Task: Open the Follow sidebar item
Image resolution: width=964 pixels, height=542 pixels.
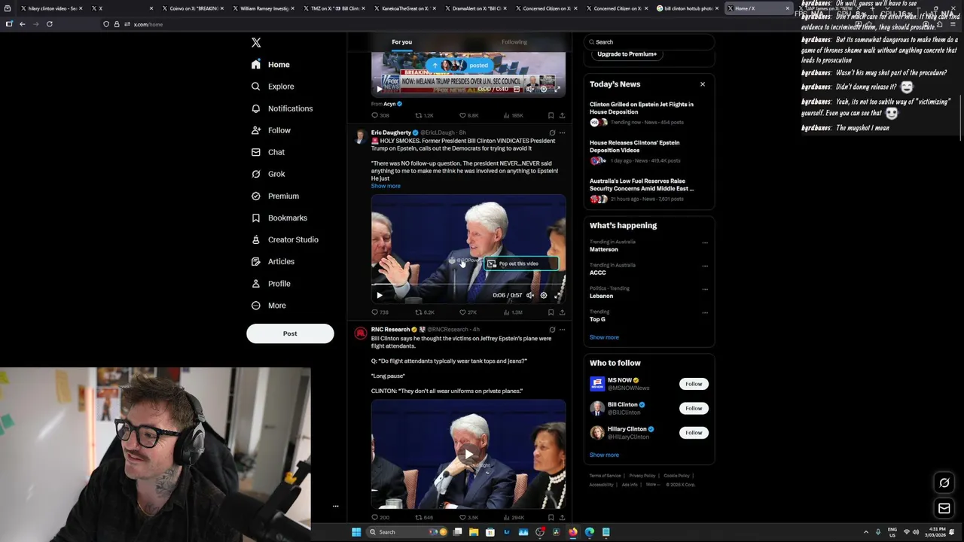Action: (x=271, y=130)
